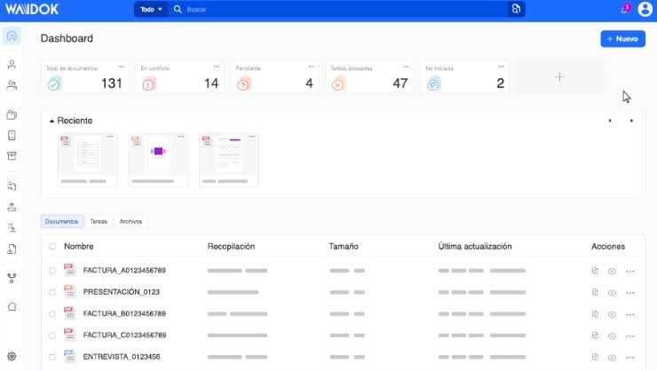Screen dimensions: 657x371
Task: Click the Nuevo button
Action: pyautogui.click(x=622, y=39)
